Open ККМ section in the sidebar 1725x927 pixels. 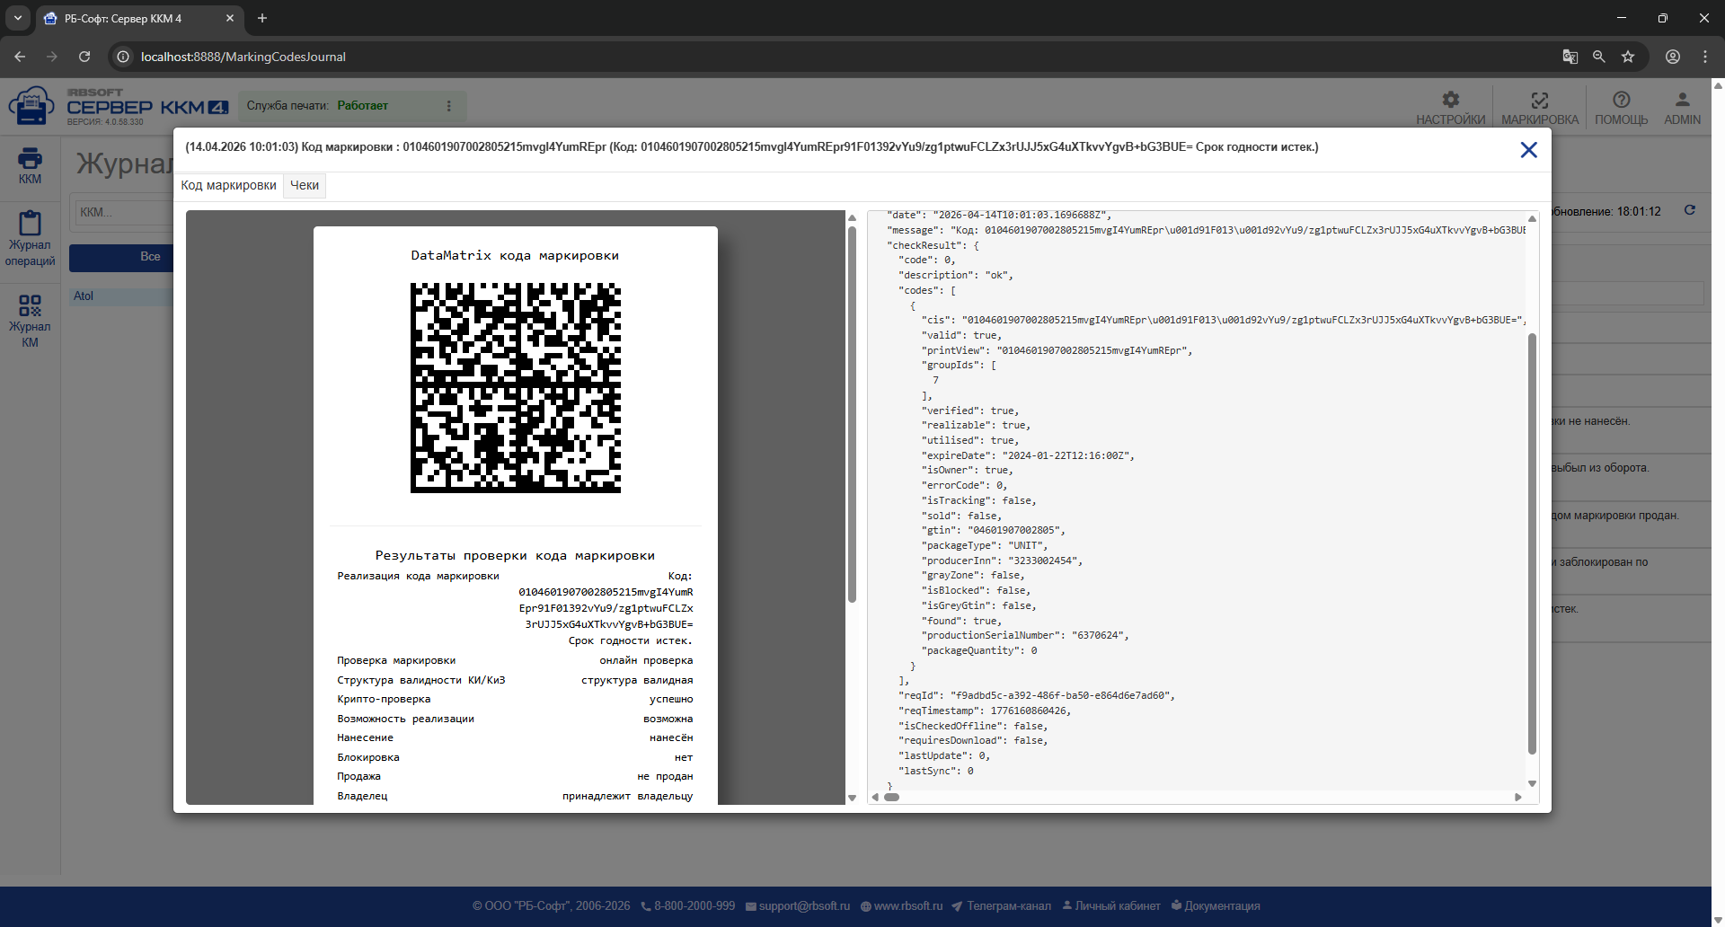click(30, 166)
